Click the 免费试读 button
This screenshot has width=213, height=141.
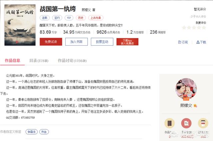[51, 42]
